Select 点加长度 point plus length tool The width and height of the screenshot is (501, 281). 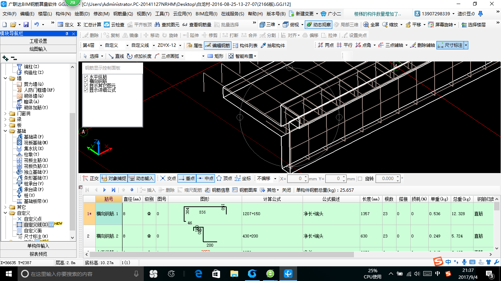(139, 56)
